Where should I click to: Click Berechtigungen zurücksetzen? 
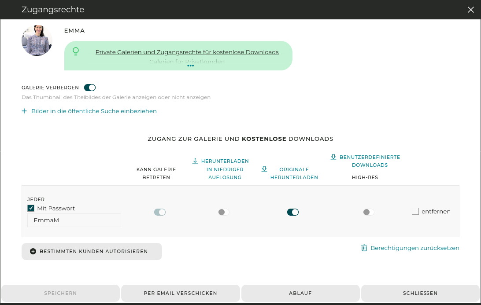[x=414, y=248]
